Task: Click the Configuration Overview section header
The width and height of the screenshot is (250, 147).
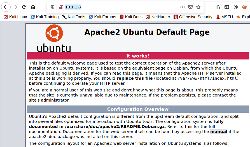Action: pos(138,109)
